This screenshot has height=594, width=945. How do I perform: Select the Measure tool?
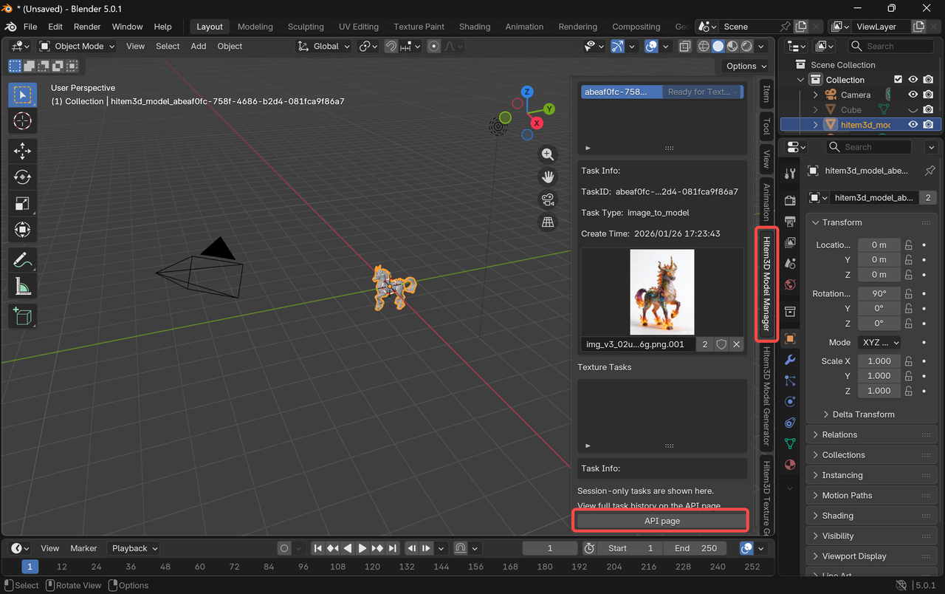[x=22, y=287]
